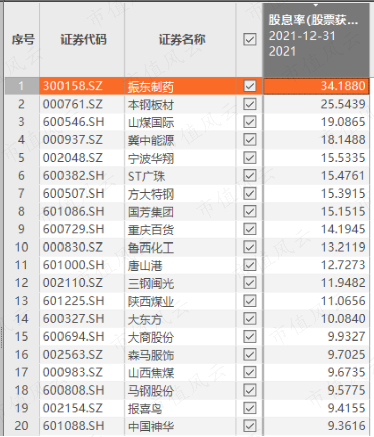Viewport: 374px width, 437px height.
Task: Toggle checkbox in the ST广珠 row
Action: [x=250, y=176]
